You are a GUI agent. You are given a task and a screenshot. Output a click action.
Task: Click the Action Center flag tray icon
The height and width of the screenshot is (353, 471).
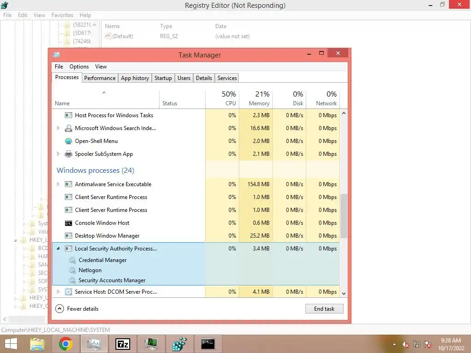click(428, 344)
